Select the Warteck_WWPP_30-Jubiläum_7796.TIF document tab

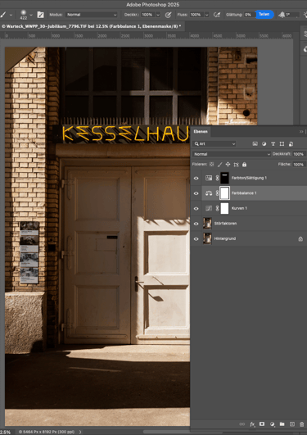[91, 26]
